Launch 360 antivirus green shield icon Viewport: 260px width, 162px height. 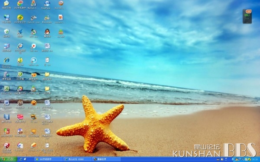point(20,74)
